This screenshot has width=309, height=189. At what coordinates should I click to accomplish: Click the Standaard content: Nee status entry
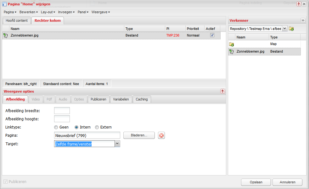click(x=61, y=84)
